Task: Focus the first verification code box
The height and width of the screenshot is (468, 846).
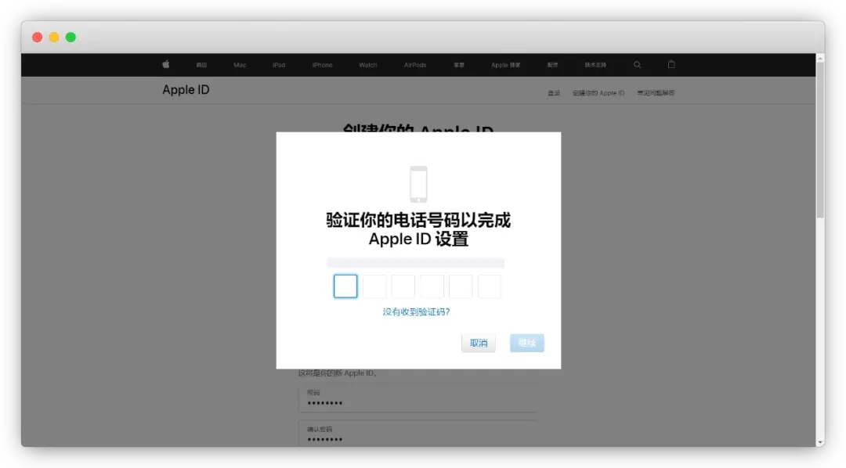Action: pos(345,286)
